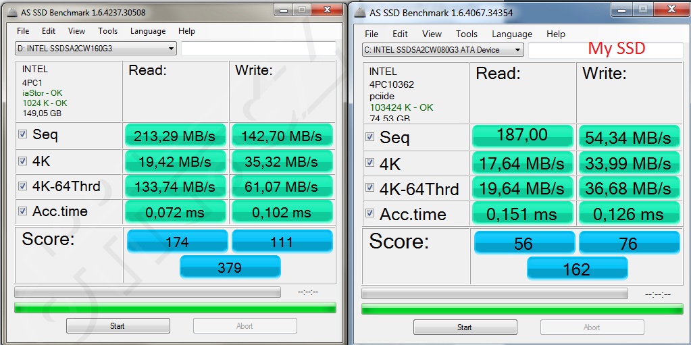Click Start button in right window

[465, 327]
